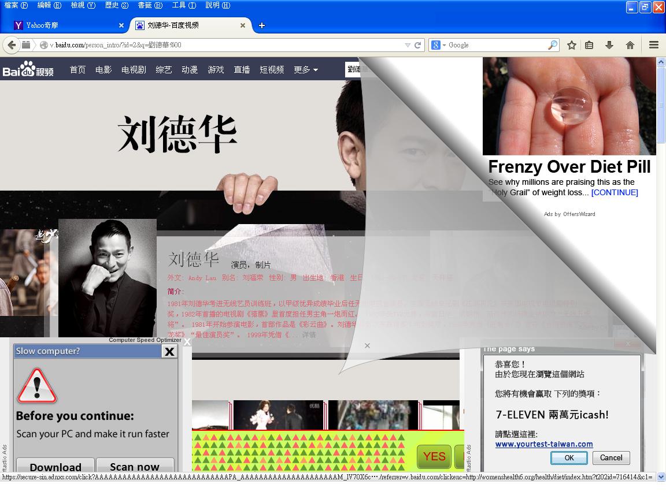Viewport: 666px width, 499px height.
Task: Click the site identity globe icon
Action: click(43, 45)
